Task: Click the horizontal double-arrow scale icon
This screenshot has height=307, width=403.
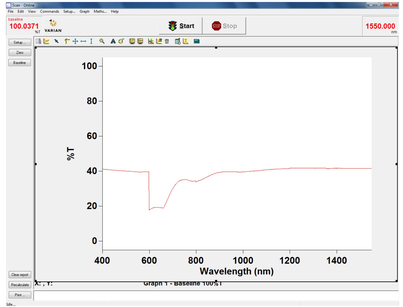Action: tap(83, 41)
